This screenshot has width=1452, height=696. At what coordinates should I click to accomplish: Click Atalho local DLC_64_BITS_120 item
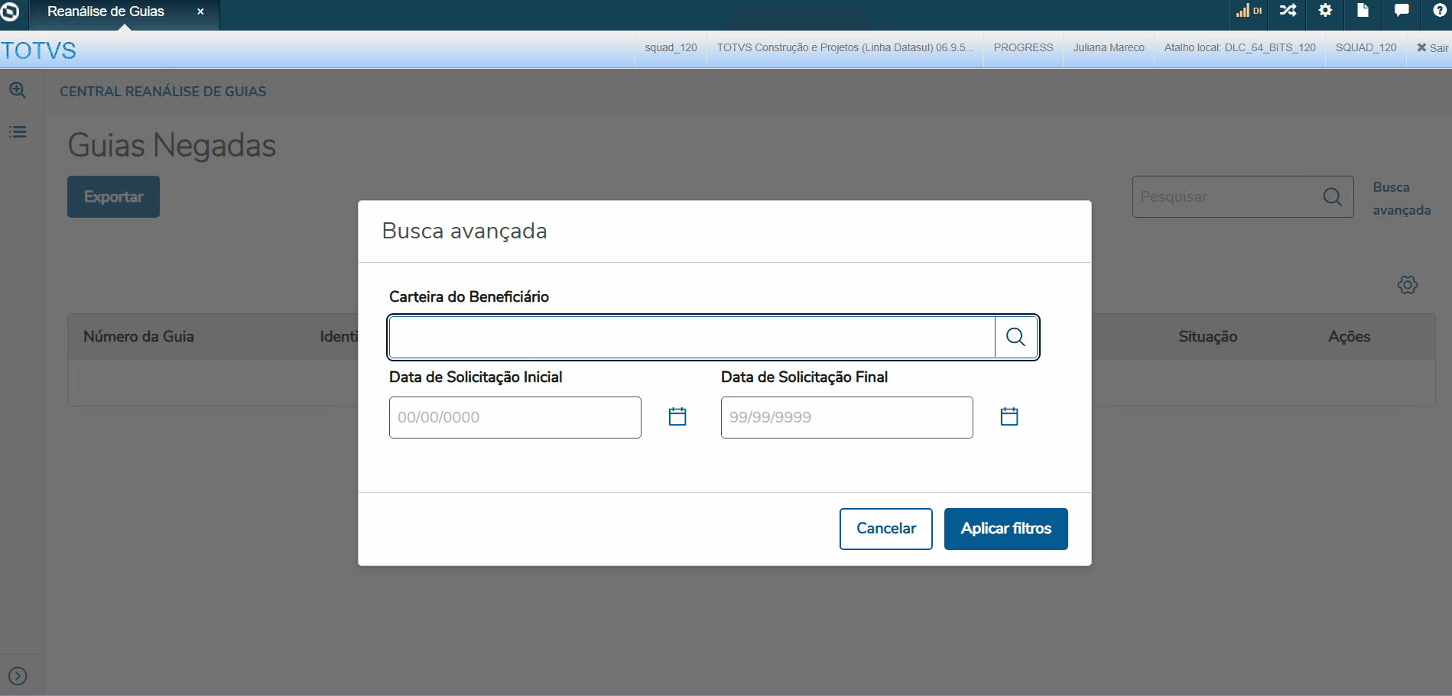pyautogui.click(x=1239, y=48)
